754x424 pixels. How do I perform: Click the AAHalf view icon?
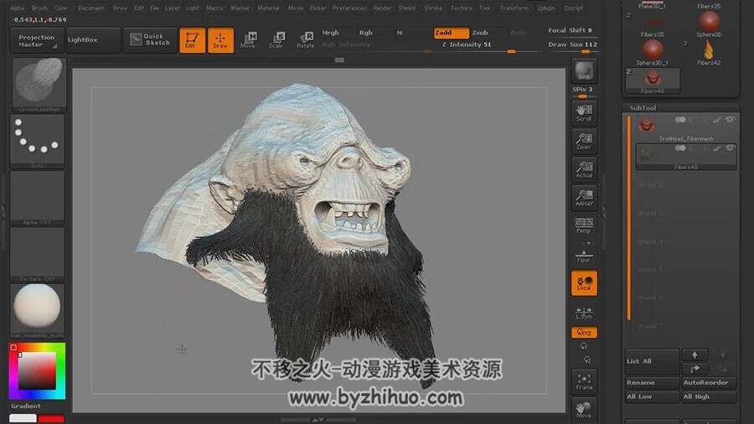(x=584, y=198)
